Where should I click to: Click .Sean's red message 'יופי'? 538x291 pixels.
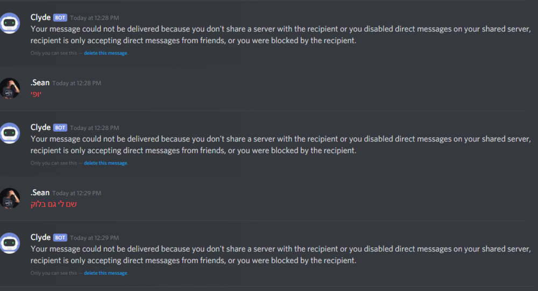36,94
